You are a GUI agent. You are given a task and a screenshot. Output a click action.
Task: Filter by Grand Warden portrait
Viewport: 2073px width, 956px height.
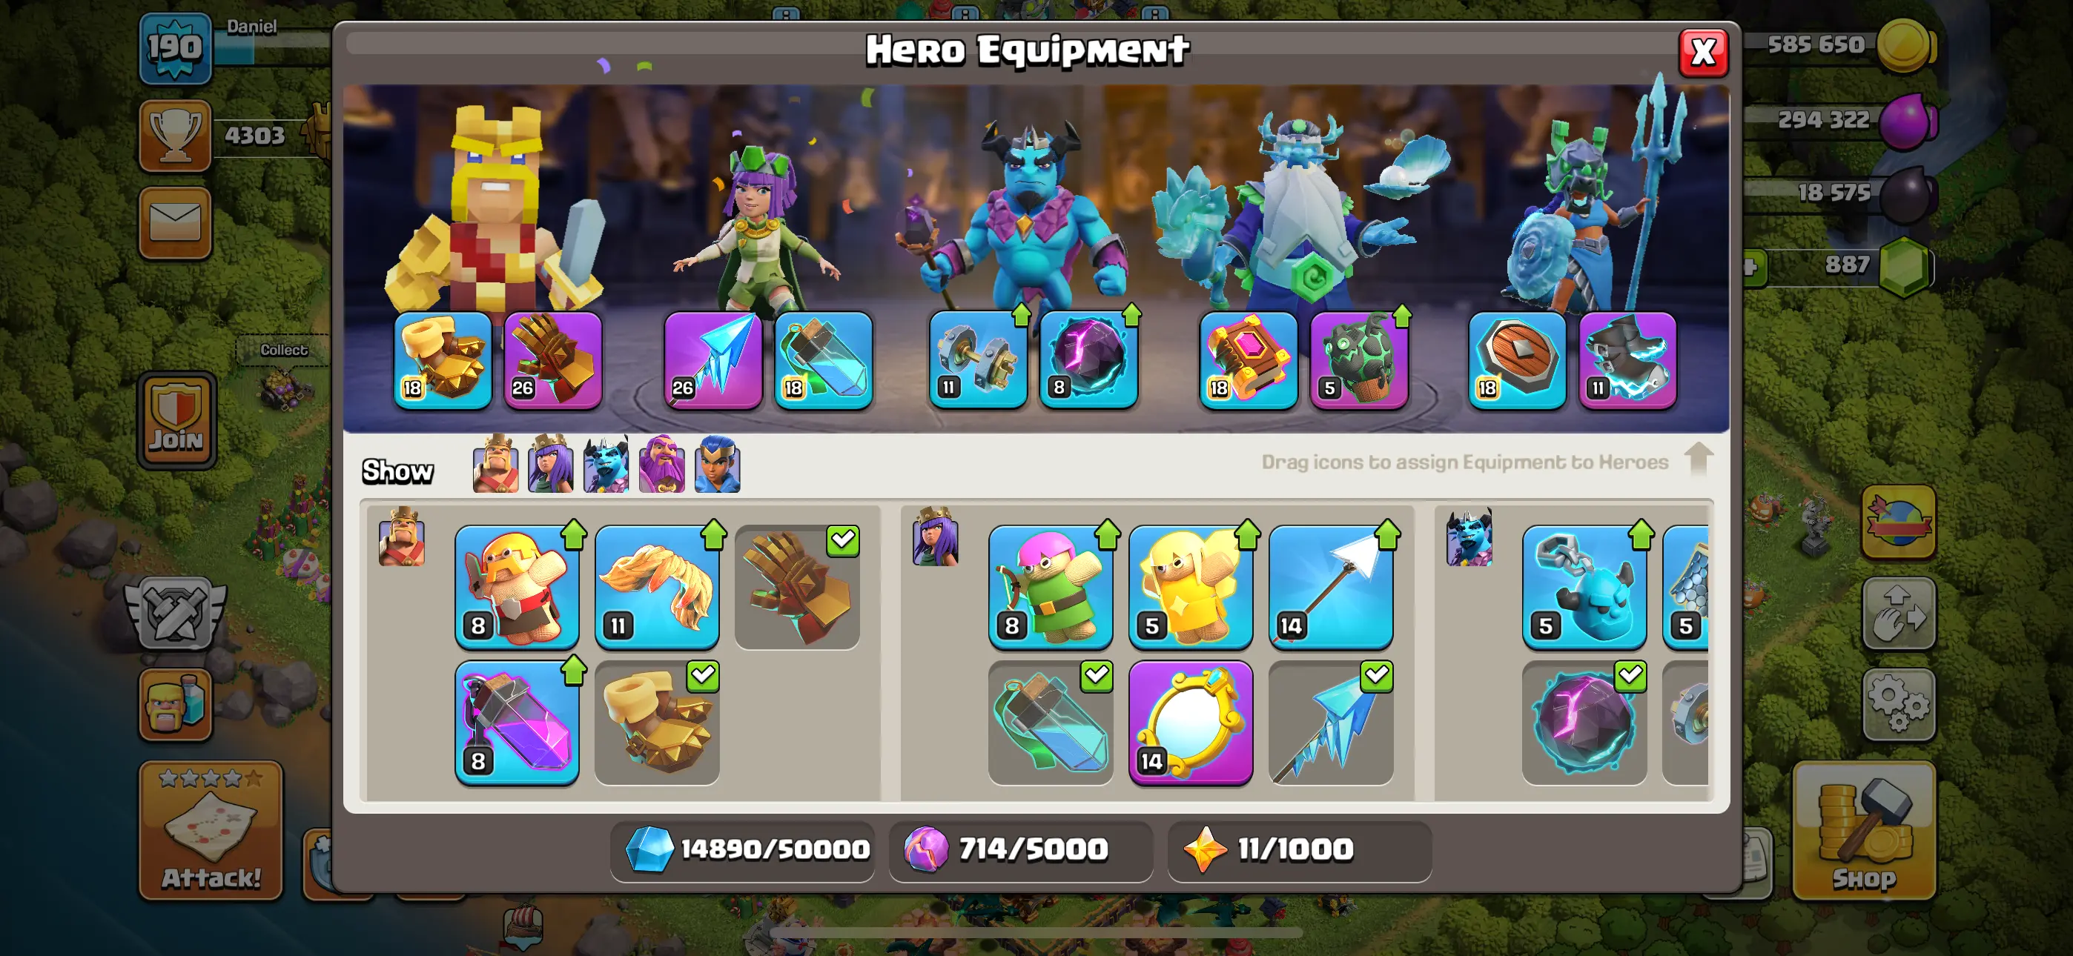click(x=661, y=465)
